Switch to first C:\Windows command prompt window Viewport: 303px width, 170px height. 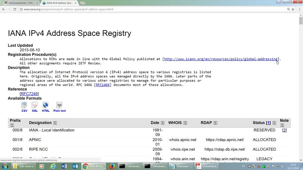tap(130, 166)
